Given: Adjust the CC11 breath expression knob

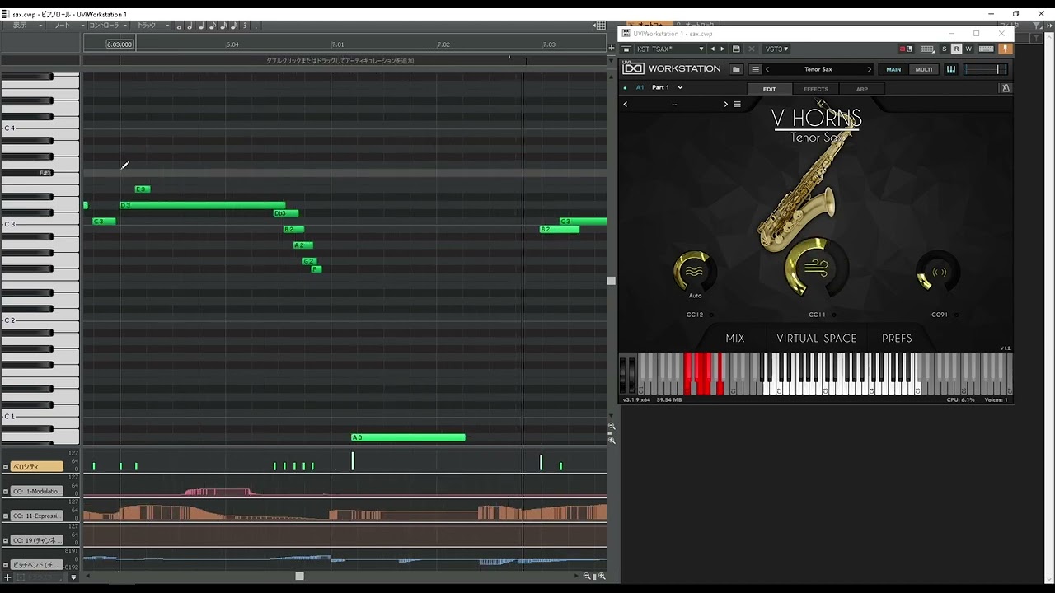Looking at the screenshot, I should click(x=816, y=267).
